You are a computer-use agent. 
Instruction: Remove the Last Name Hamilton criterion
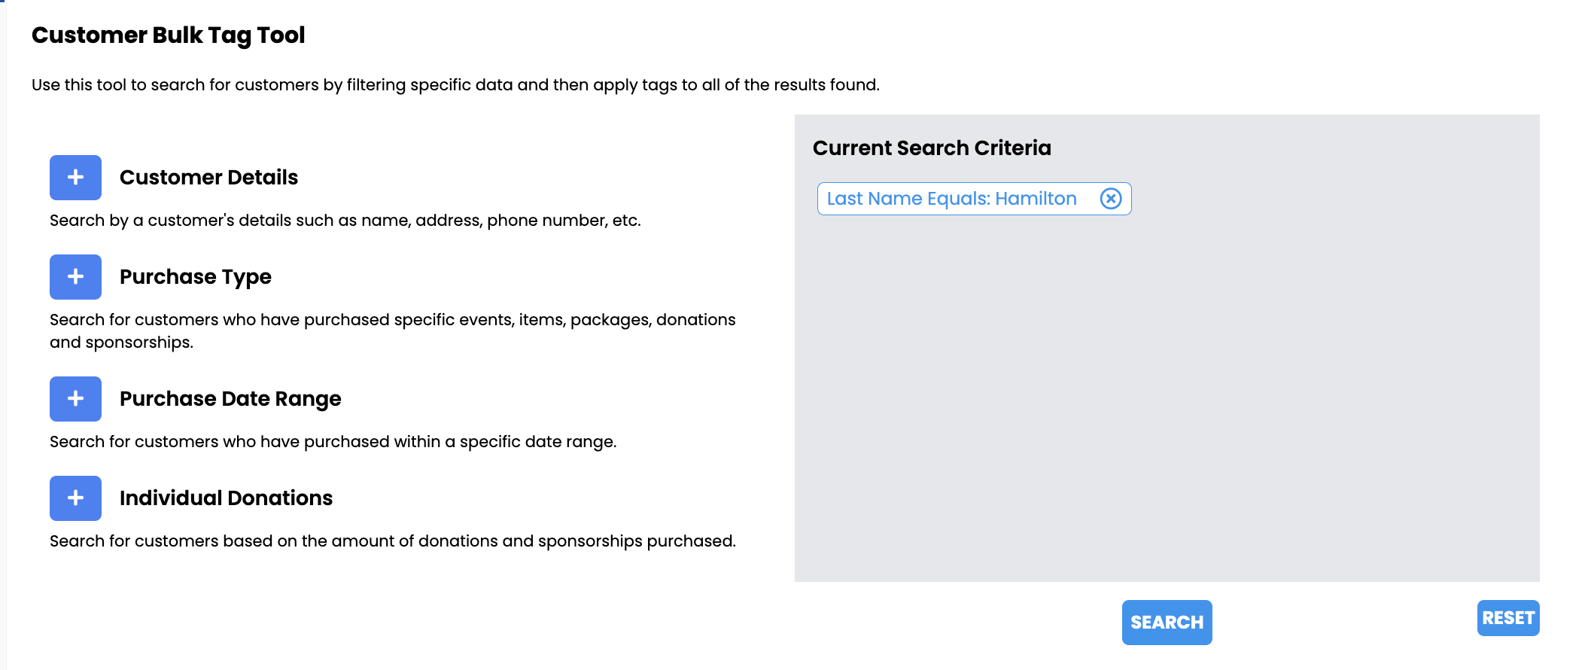(1111, 199)
